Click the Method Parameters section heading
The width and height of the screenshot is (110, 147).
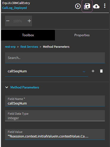(x=25, y=87)
